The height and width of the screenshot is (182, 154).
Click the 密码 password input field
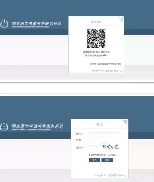point(103,140)
